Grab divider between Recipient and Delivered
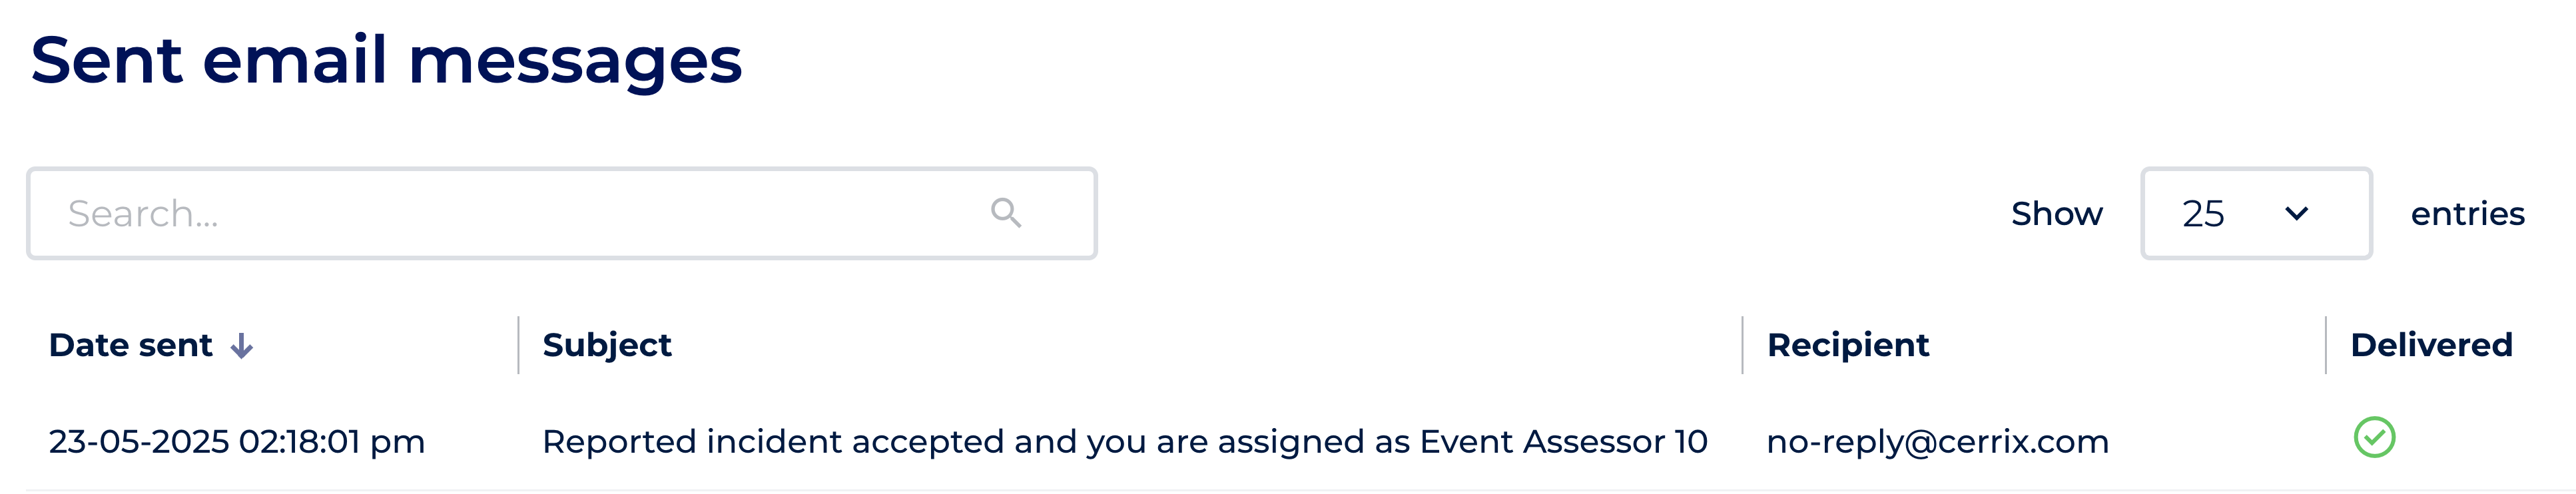 pos(2326,345)
